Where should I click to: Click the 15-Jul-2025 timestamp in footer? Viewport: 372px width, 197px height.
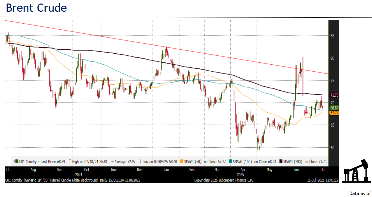[x=322, y=180]
